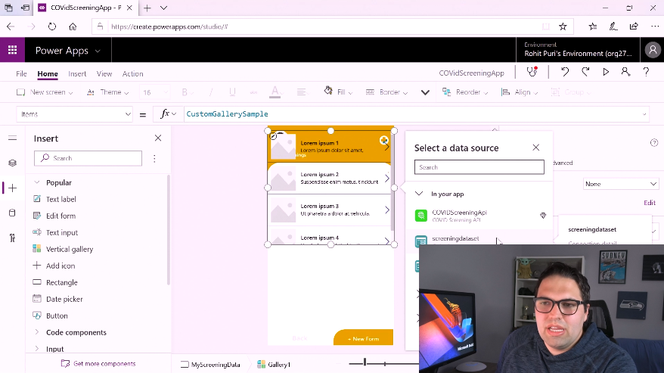Screen dimensions: 664x373
Task: Click the formula bar CustomGallerySample text
Action: point(227,114)
